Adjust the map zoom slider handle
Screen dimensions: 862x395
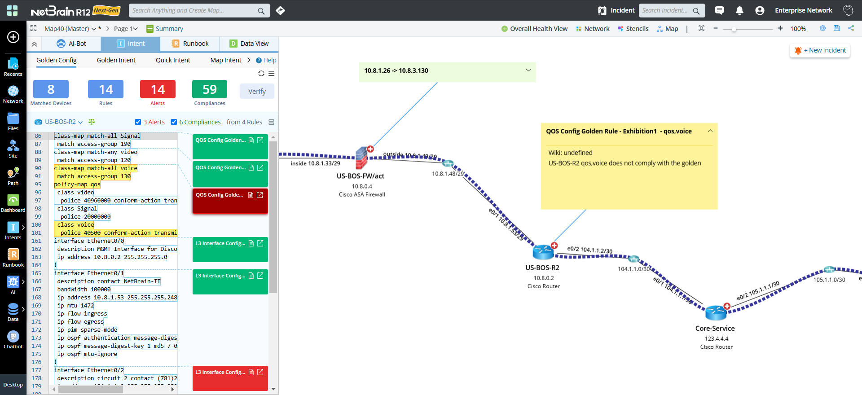(x=734, y=29)
